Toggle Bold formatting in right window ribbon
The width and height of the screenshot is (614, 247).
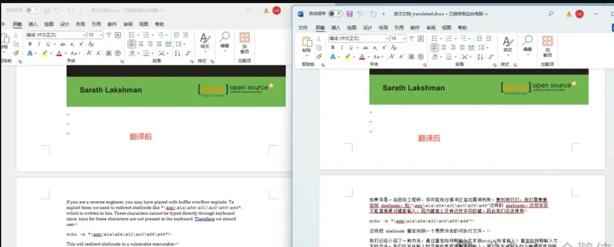pyautogui.click(x=333, y=48)
